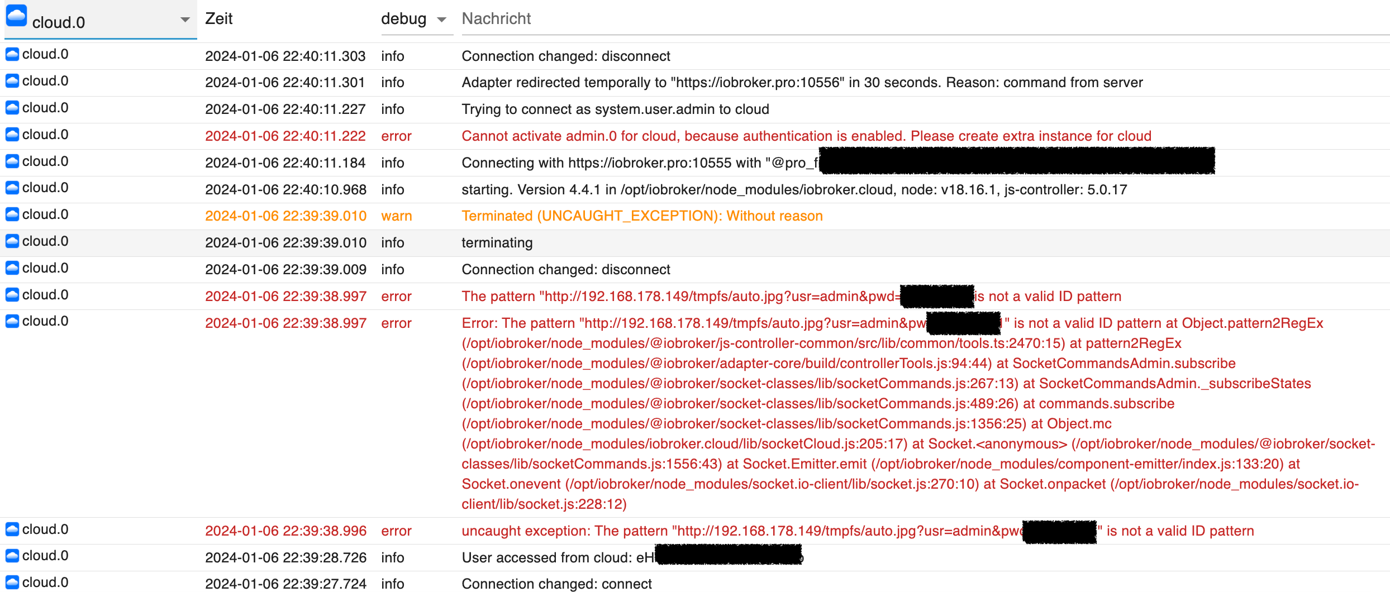Click cloud icon beside the redirect message row

(12, 81)
